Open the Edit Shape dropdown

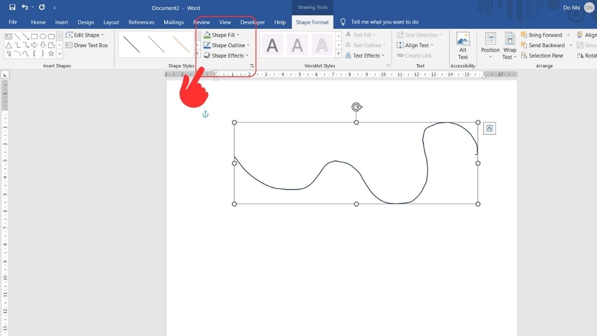85,35
